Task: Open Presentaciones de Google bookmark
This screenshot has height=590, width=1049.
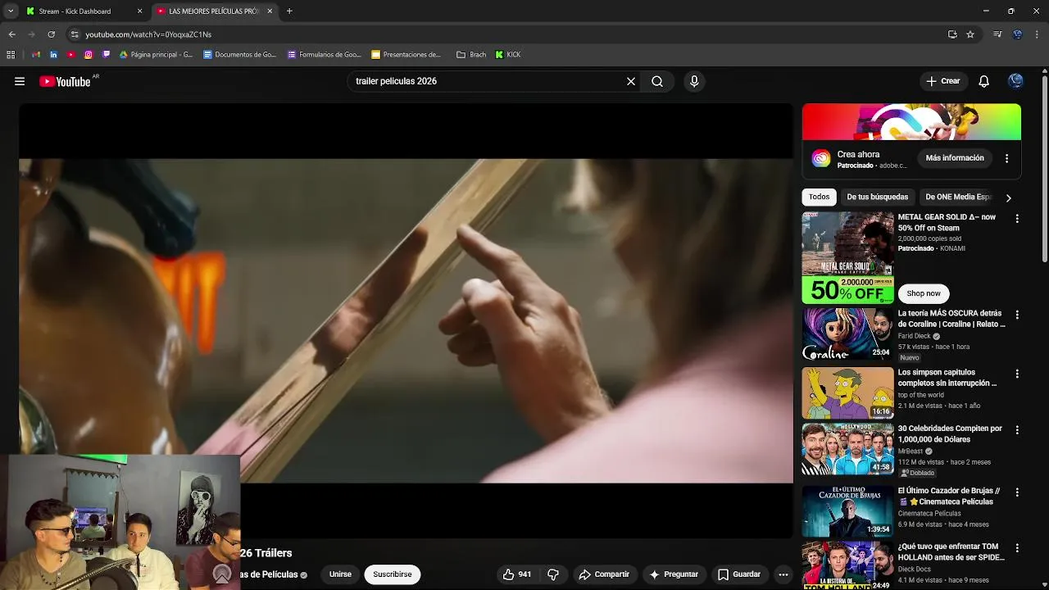Action: (406, 55)
